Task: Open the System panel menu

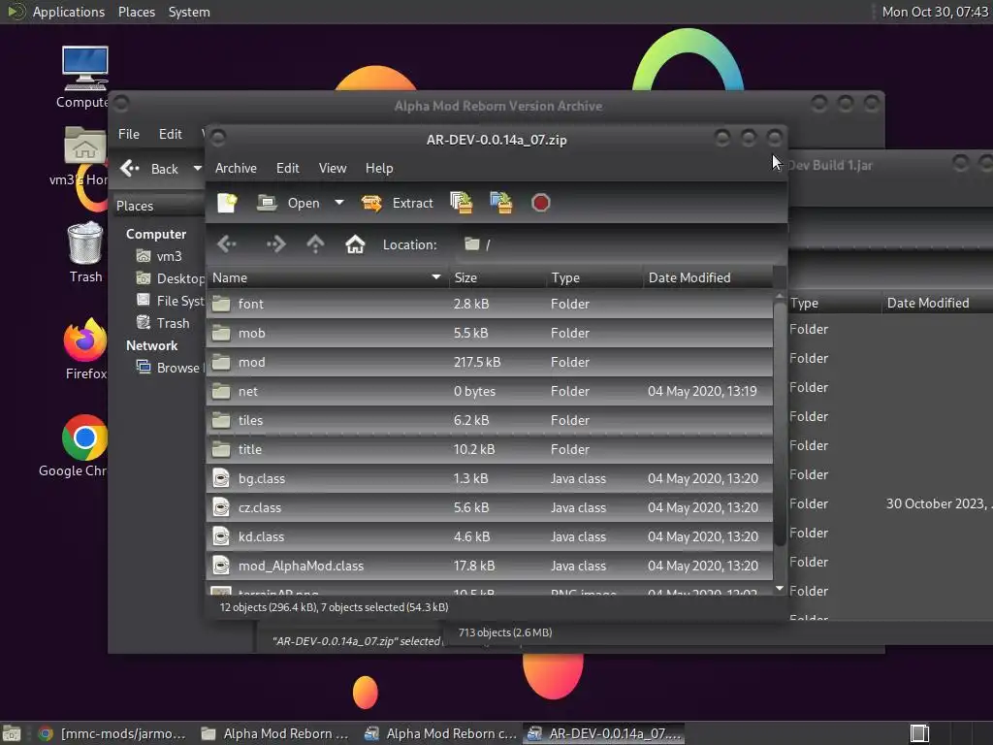Action: [x=189, y=12]
